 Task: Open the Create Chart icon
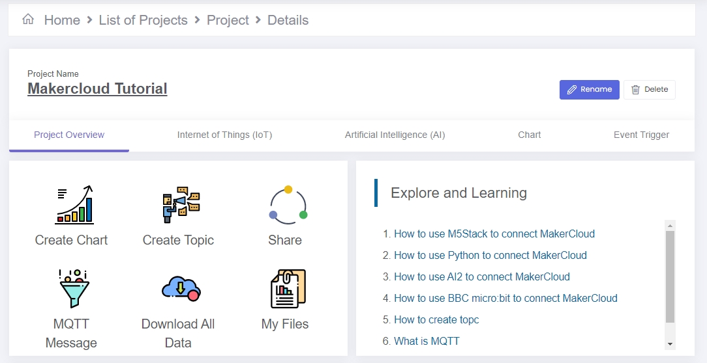74,205
